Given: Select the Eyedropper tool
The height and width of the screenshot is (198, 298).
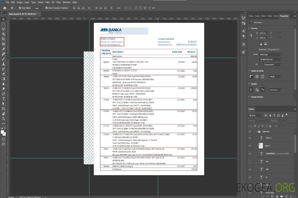Looking at the screenshot, I should point(4,49).
